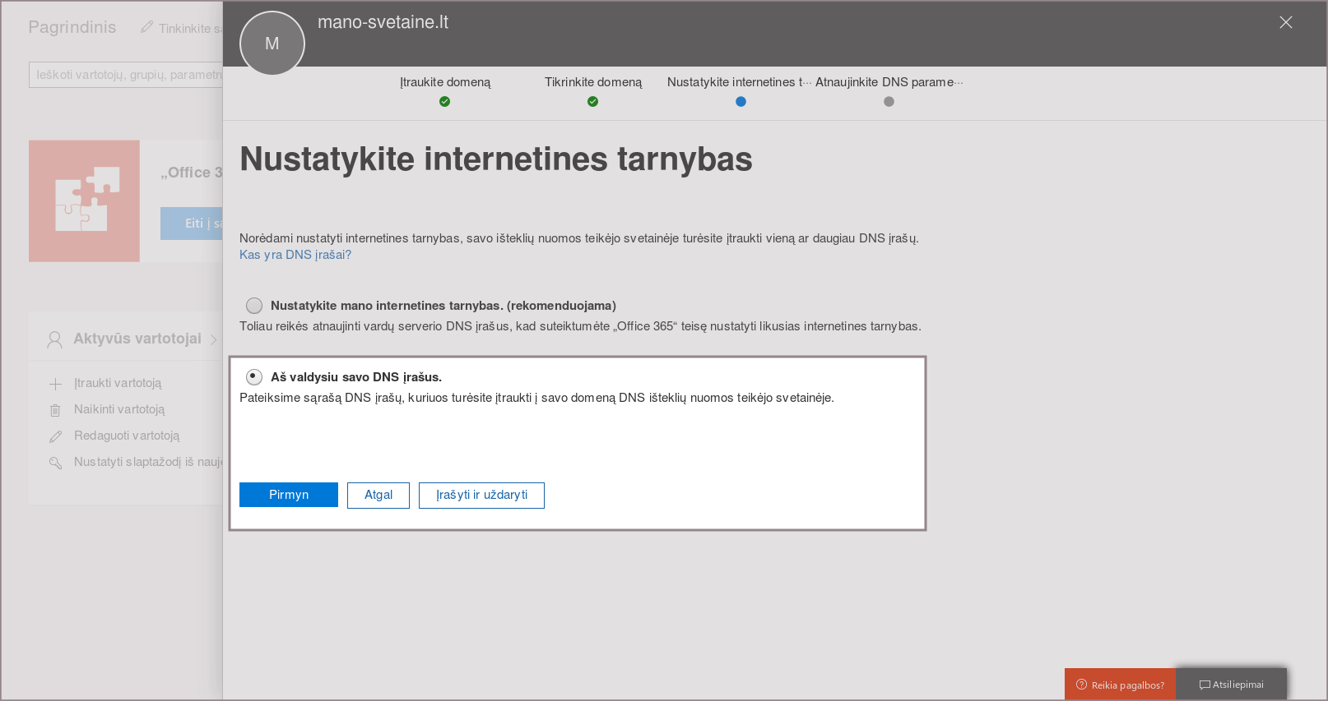Open the 'Kas yra DNS įrašai?' link
Screen dimensions: 1328x701
(x=295, y=255)
